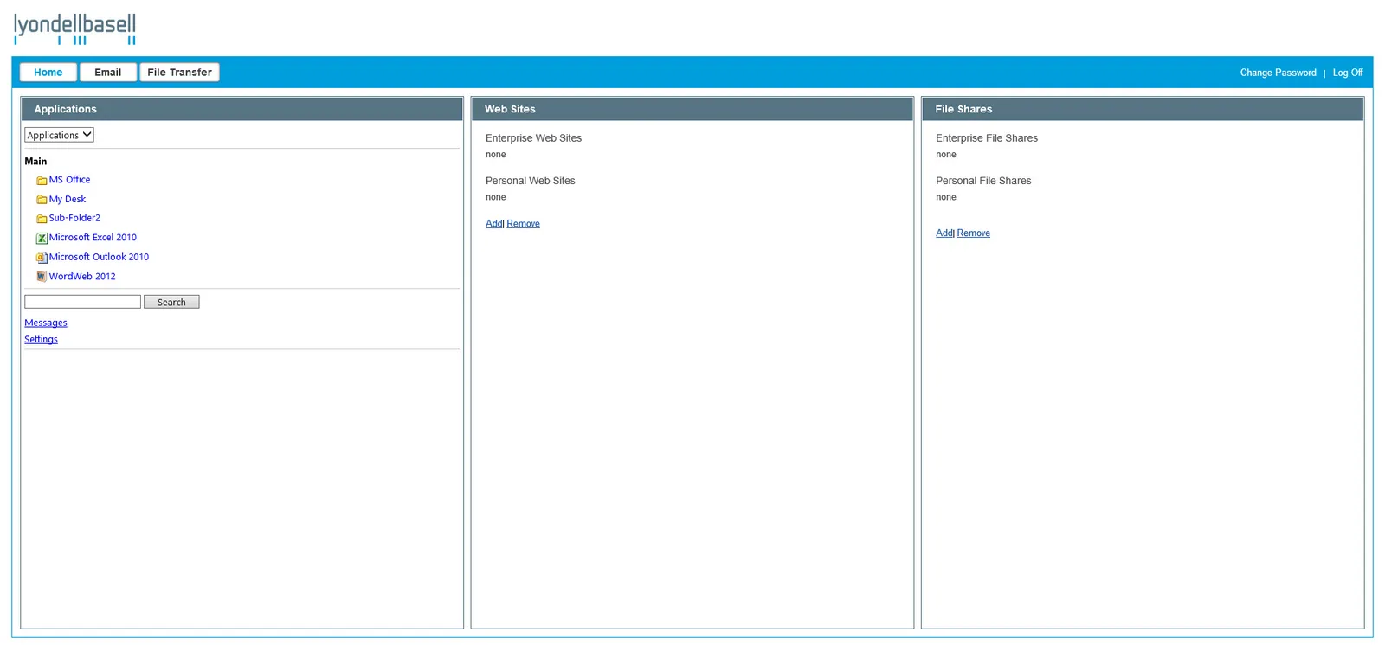Open the Applications dropdown

(59, 135)
